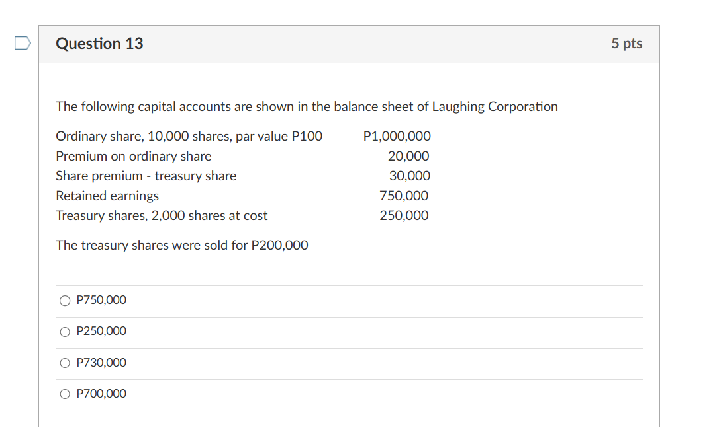Click the P1,000,000 amount value

point(397,136)
